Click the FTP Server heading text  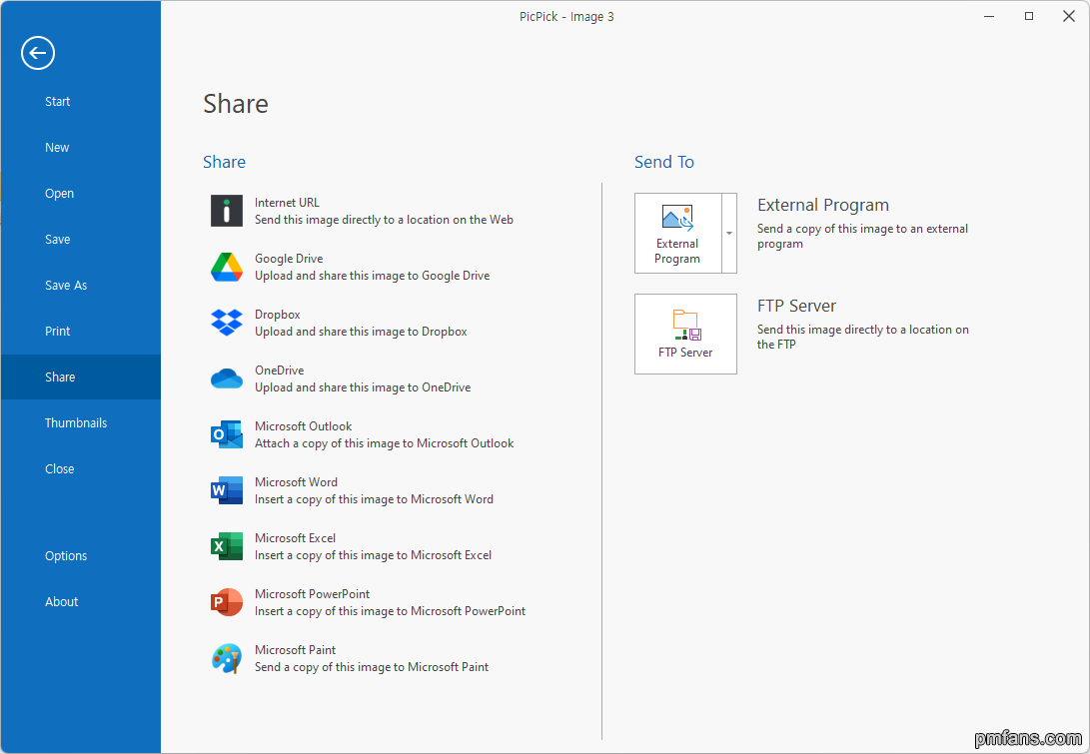pos(796,306)
